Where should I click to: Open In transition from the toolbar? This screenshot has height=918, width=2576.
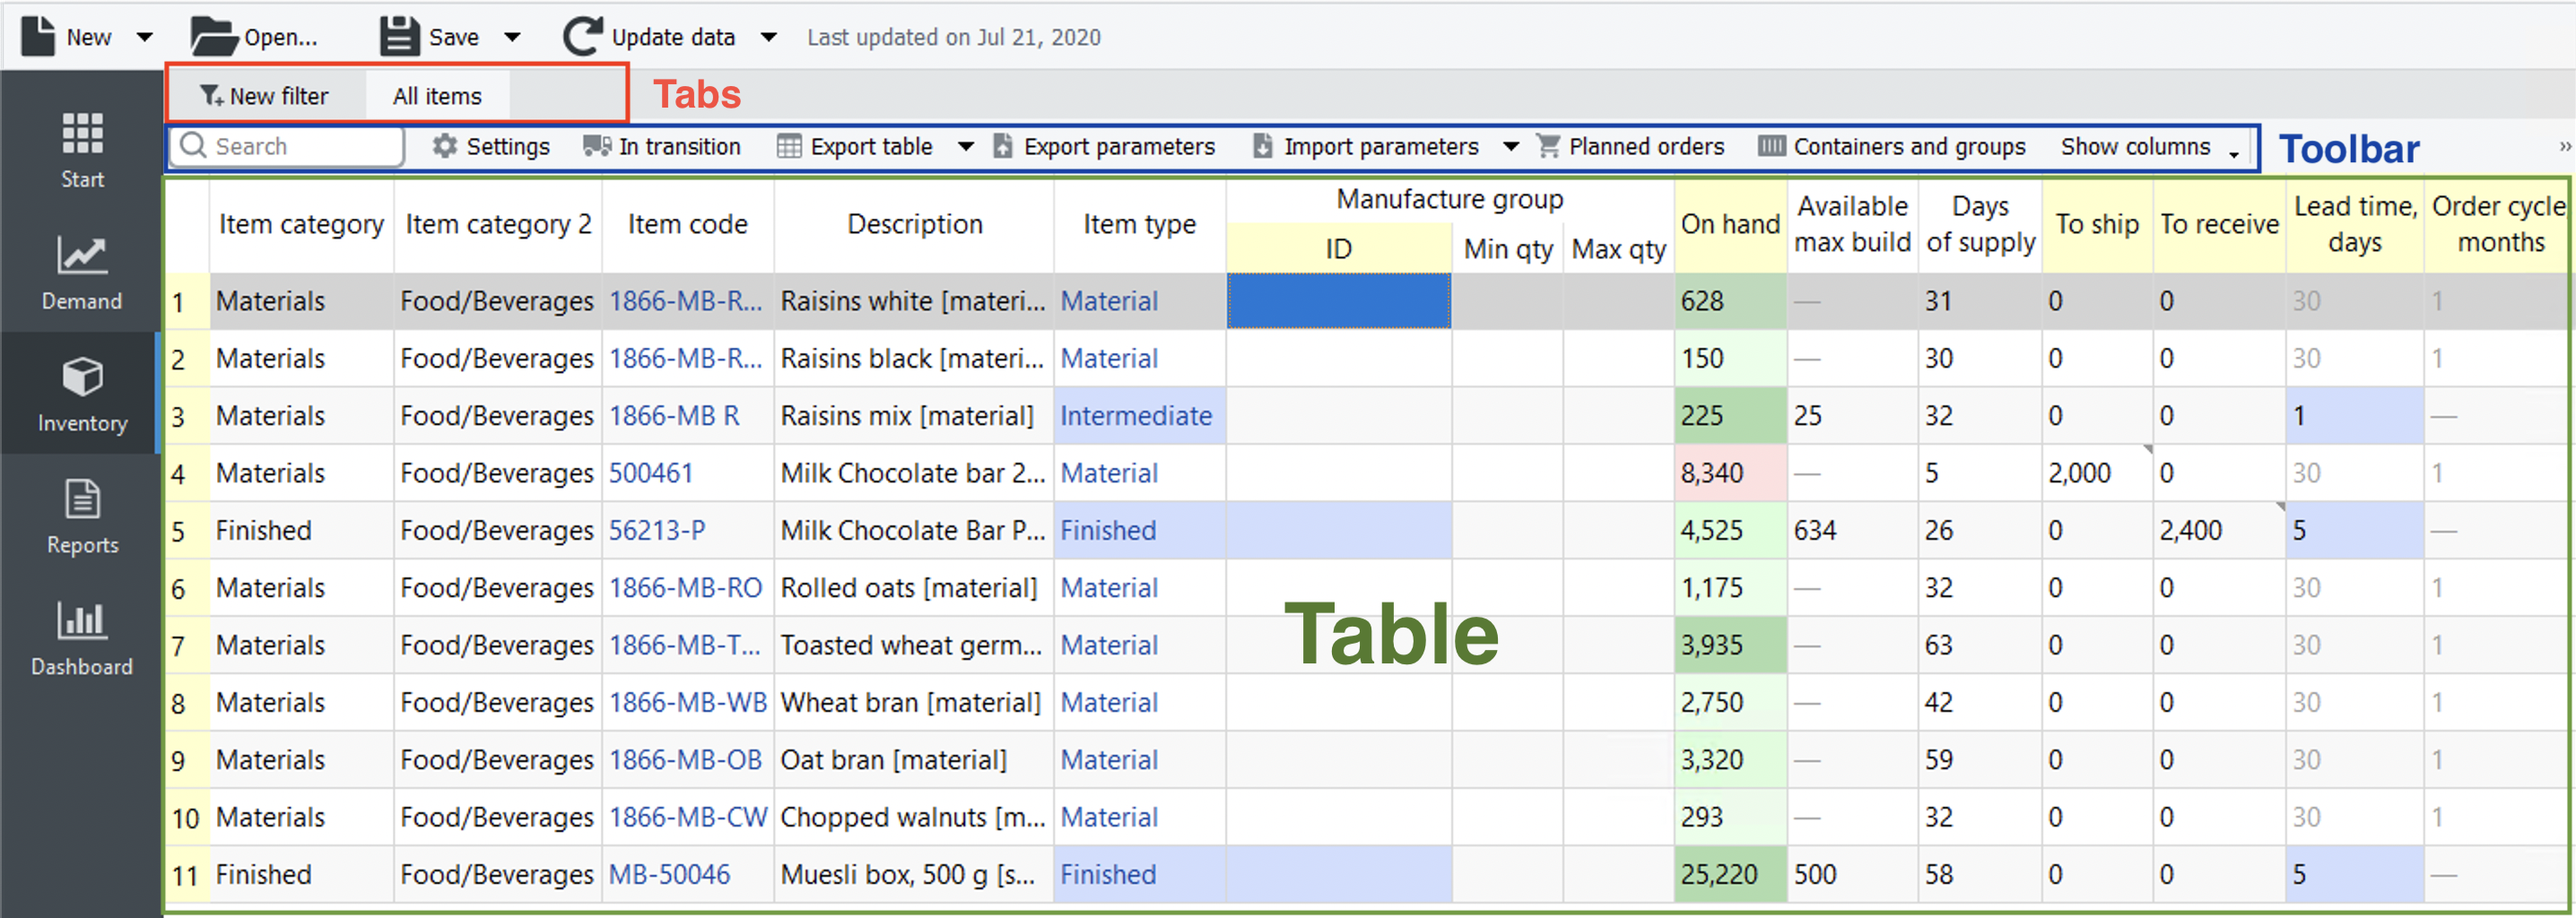(662, 147)
